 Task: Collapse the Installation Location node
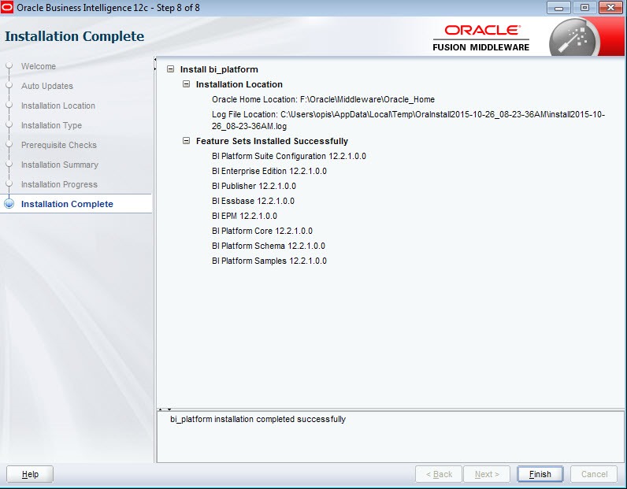point(187,84)
